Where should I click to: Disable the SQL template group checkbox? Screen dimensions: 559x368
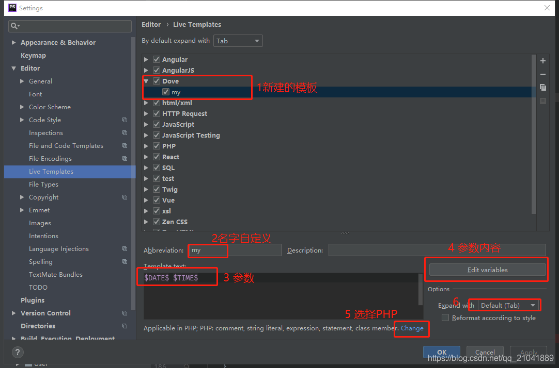coord(157,168)
